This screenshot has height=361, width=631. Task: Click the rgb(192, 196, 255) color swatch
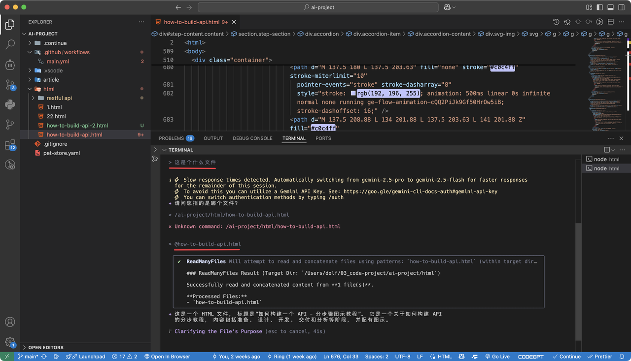(353, 93)
